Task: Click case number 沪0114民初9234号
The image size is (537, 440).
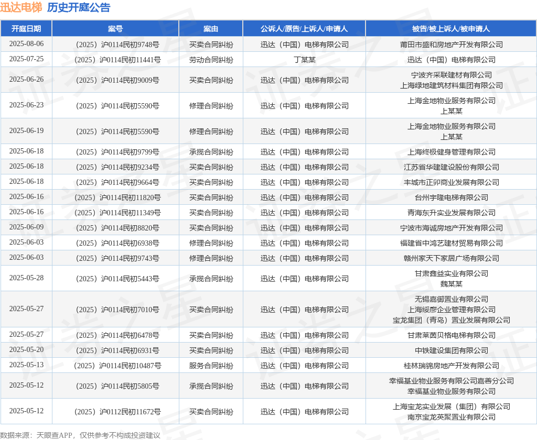Action: coord(130,167)
